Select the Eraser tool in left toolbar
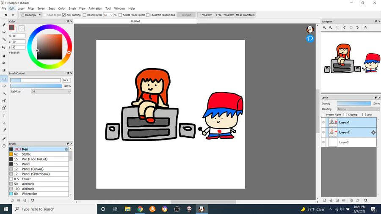The image size is (381, 214). pyautogui.click(x=4, y=32)
